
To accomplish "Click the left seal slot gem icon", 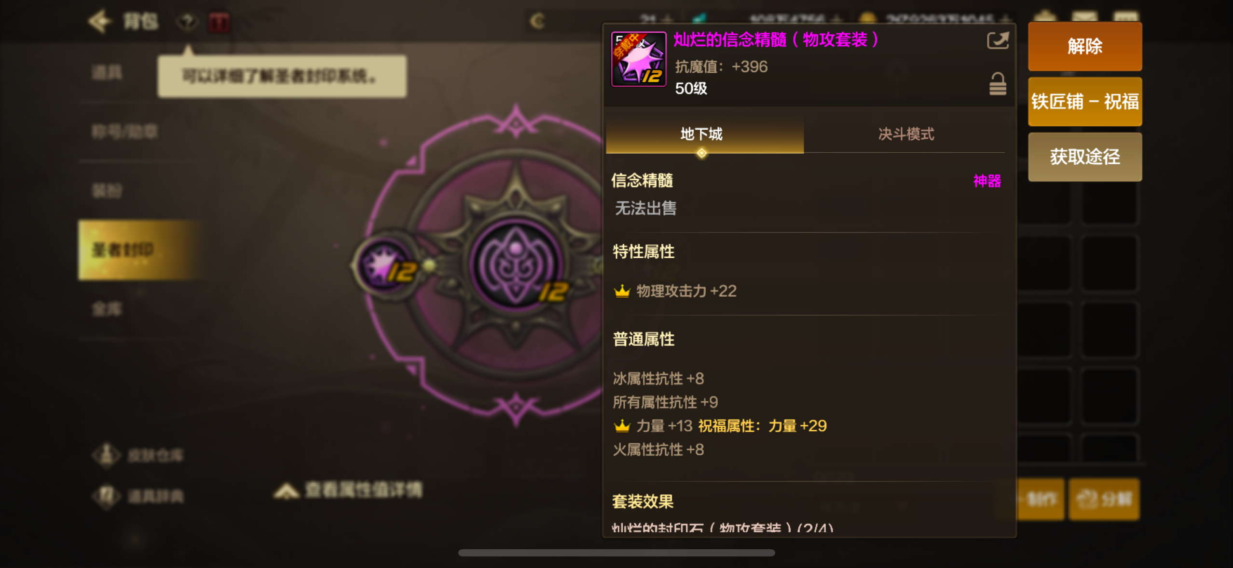I will [386, 265].
